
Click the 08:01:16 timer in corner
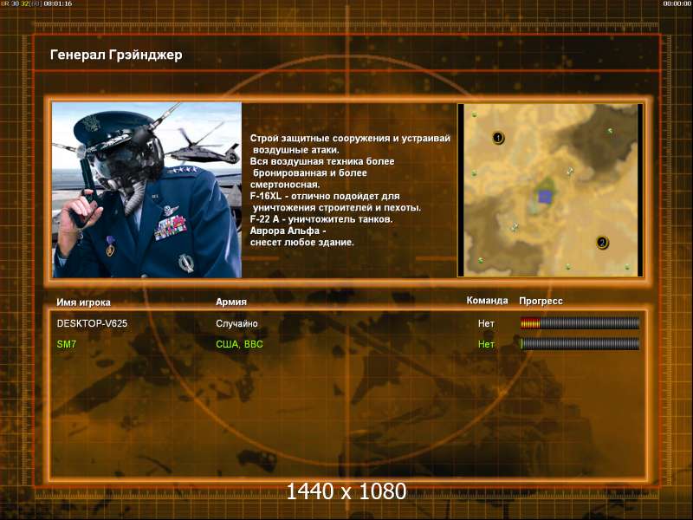(58, 3)
